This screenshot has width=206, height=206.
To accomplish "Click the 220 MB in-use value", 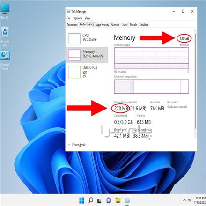I will [121, 108].
